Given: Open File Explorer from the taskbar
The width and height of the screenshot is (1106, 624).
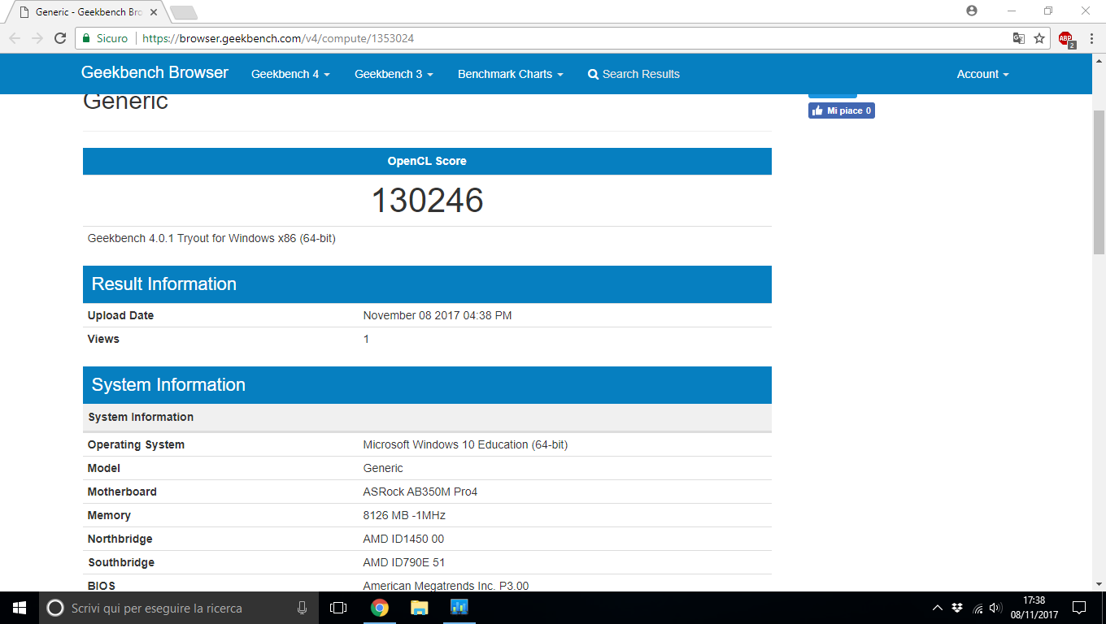Looking at the screenshot, I should (420, 608).
